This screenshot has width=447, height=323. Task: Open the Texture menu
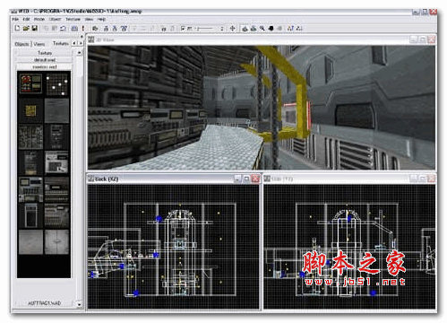(x=73, y=19)
